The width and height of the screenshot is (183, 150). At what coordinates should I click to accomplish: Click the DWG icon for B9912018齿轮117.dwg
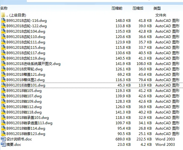3,53
